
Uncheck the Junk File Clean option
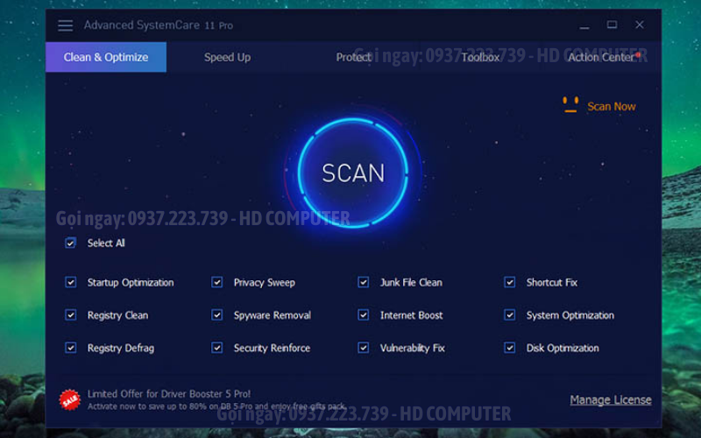pyautogui.click(x=364, y=282)
